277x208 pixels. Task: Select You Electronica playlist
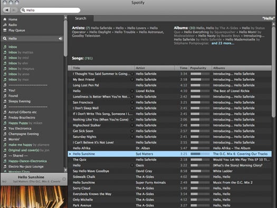coord(20,128)
